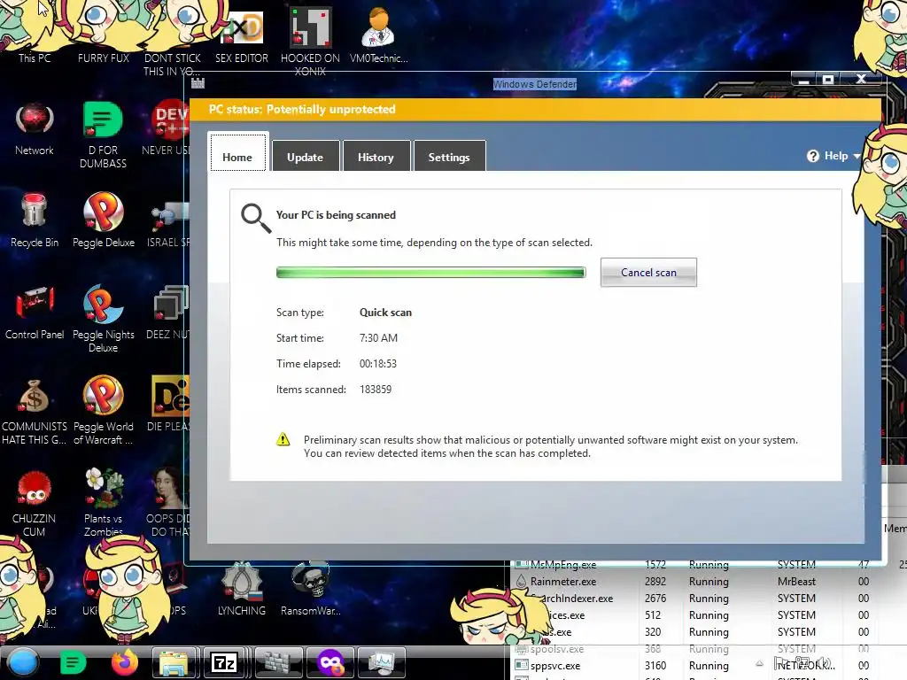Screen dimensions: 907x680
Task: Open the RansomWar... skull shortcut
Action: click(310, 589)
